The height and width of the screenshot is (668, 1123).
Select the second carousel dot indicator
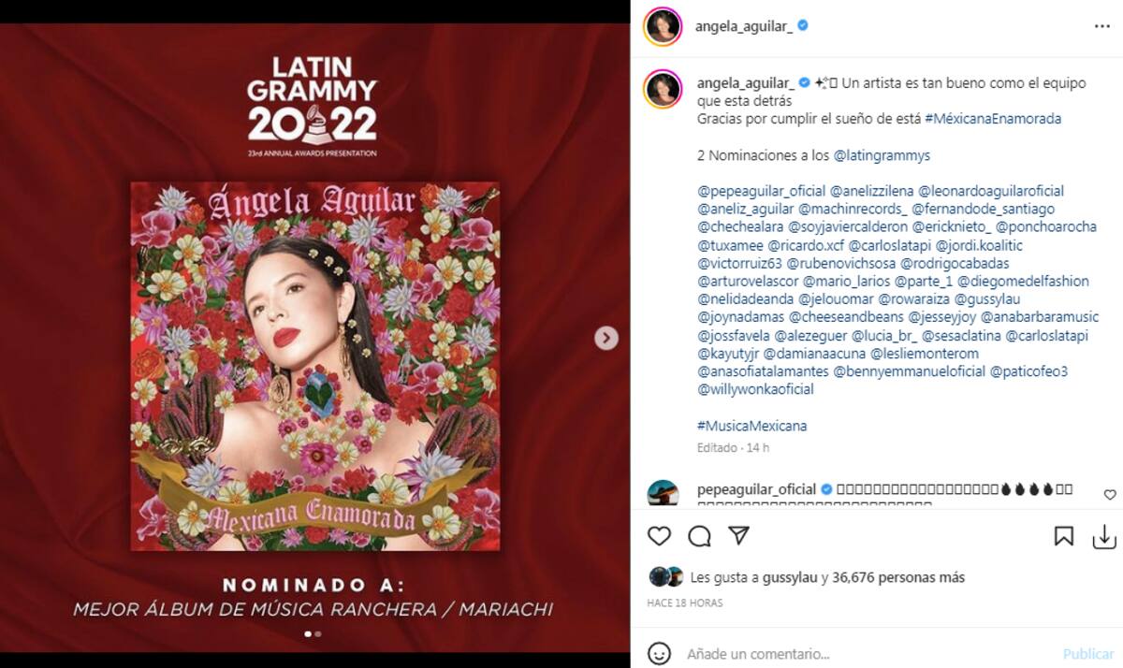(318, 633)
